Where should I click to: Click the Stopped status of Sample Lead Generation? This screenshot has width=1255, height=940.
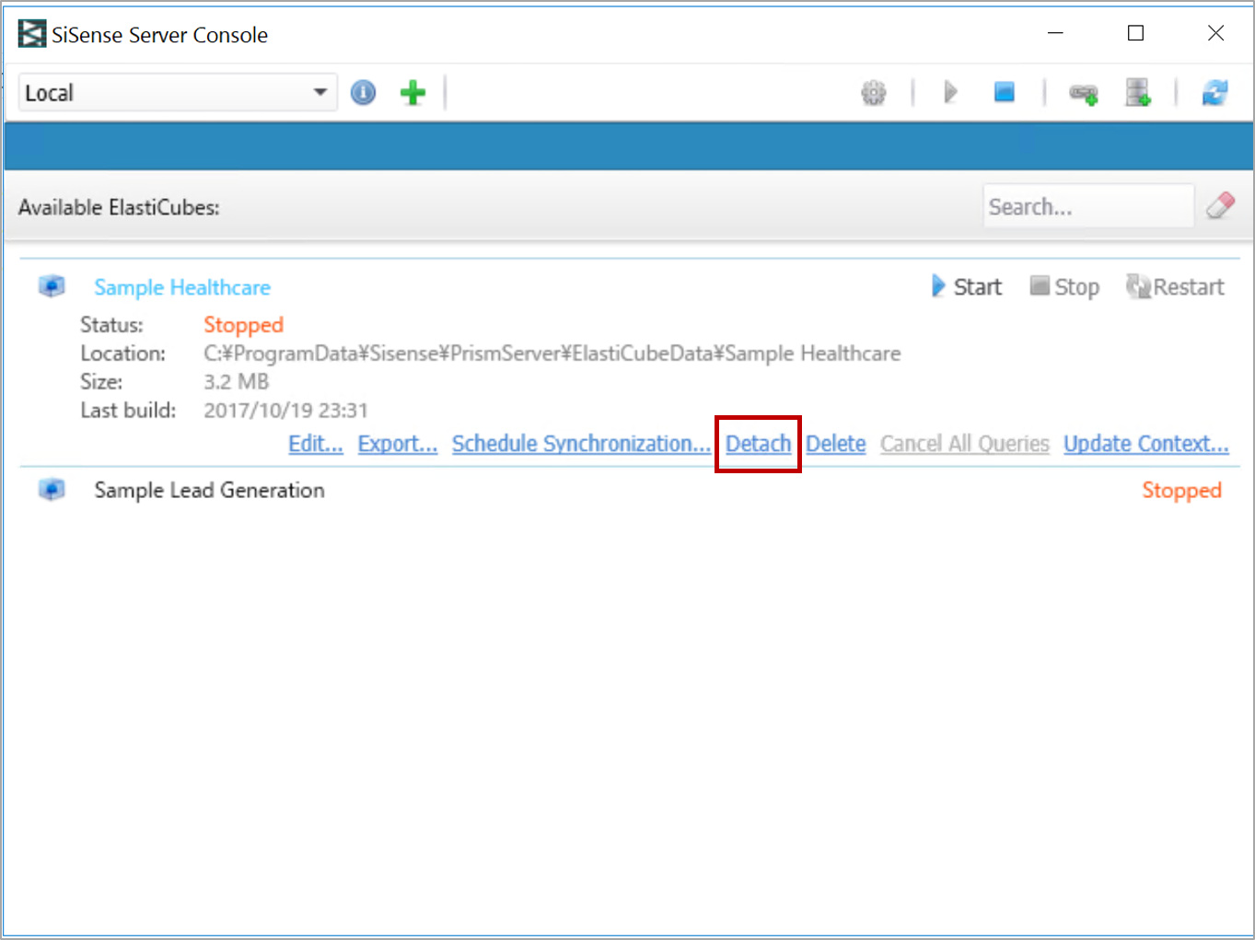pos(1181,491)
